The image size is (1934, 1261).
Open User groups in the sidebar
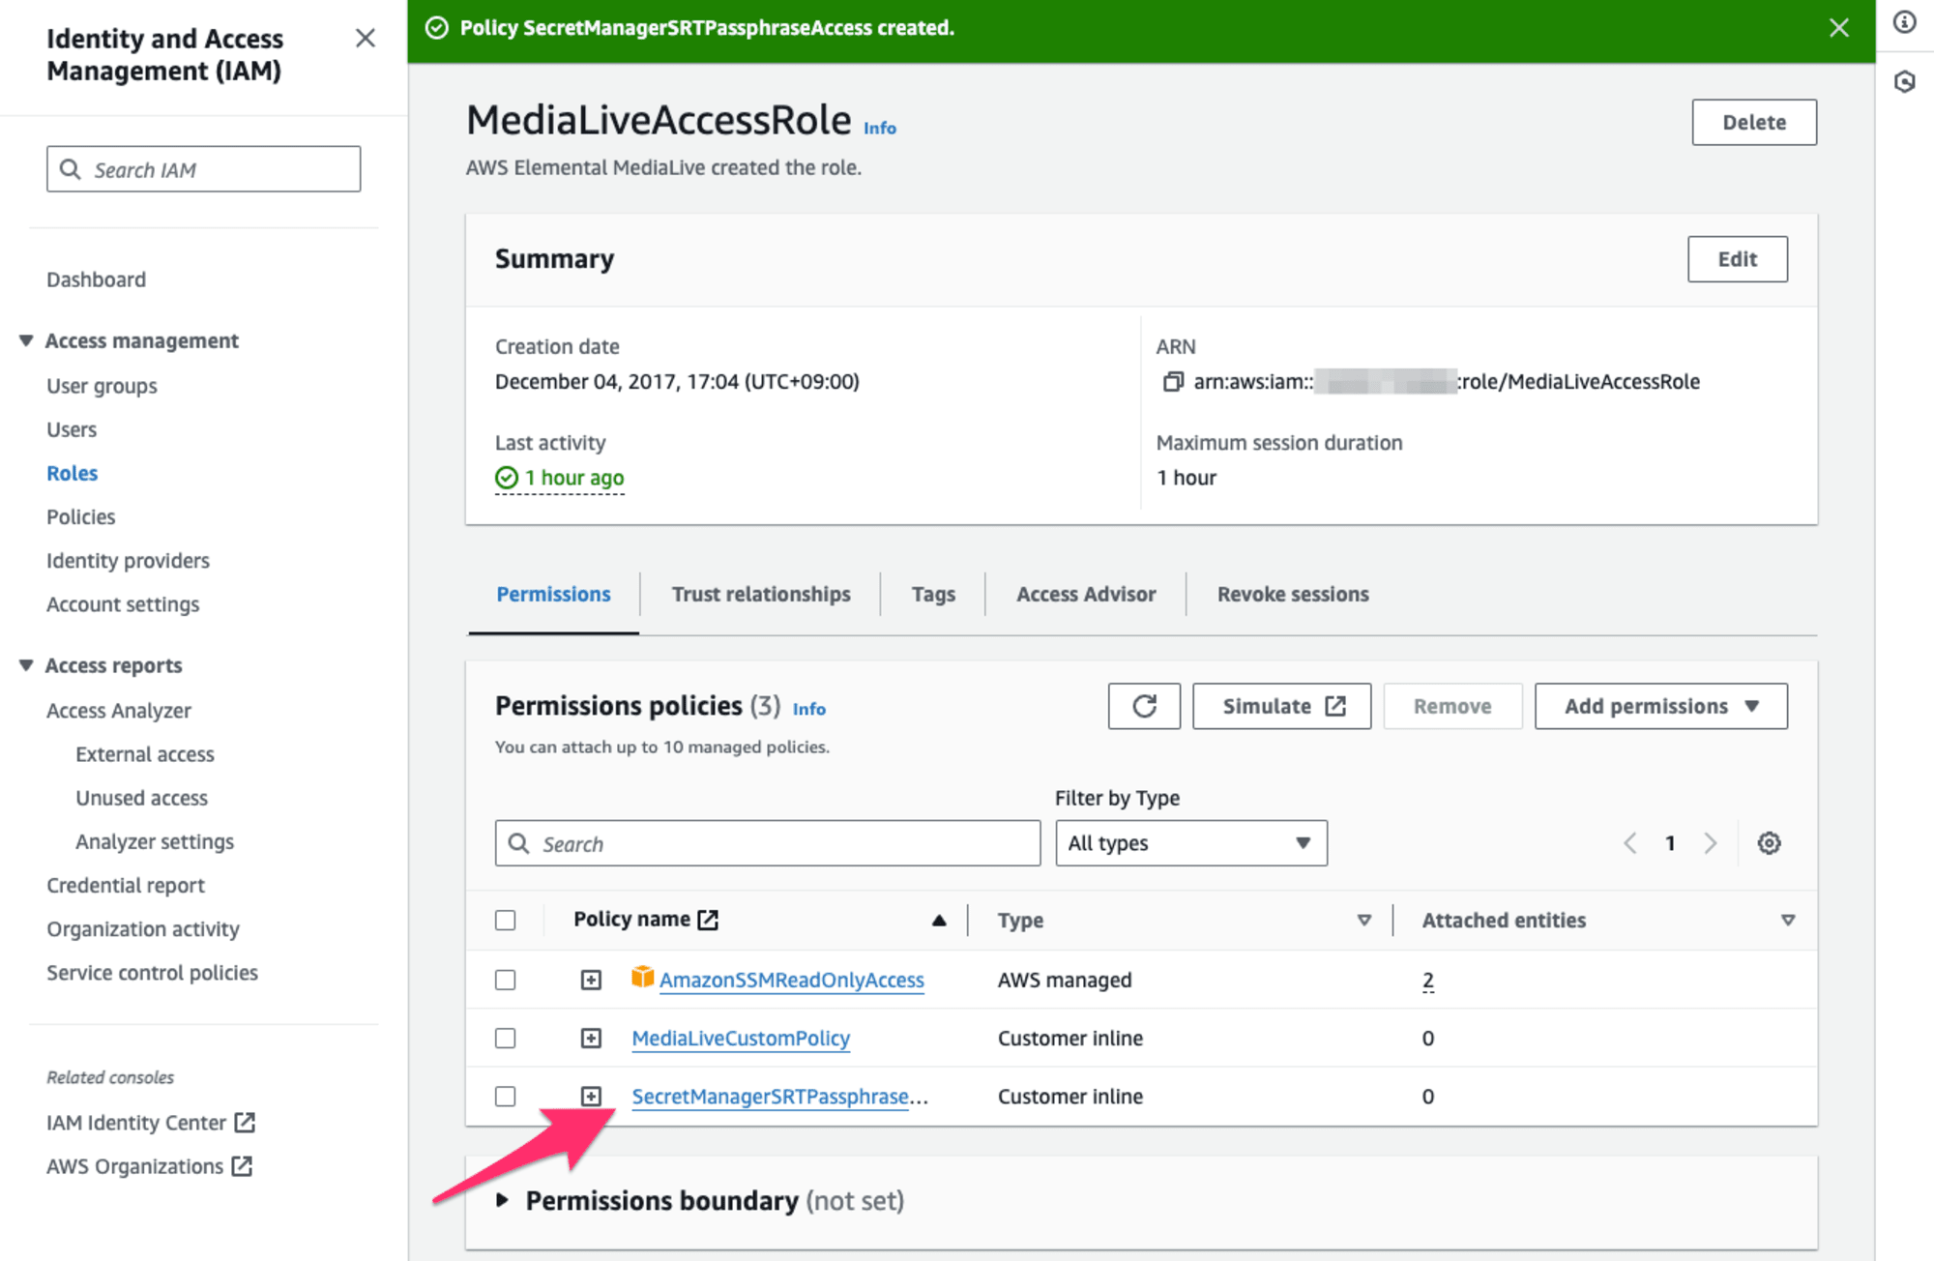pyautogui.click(x=102, y=386)
